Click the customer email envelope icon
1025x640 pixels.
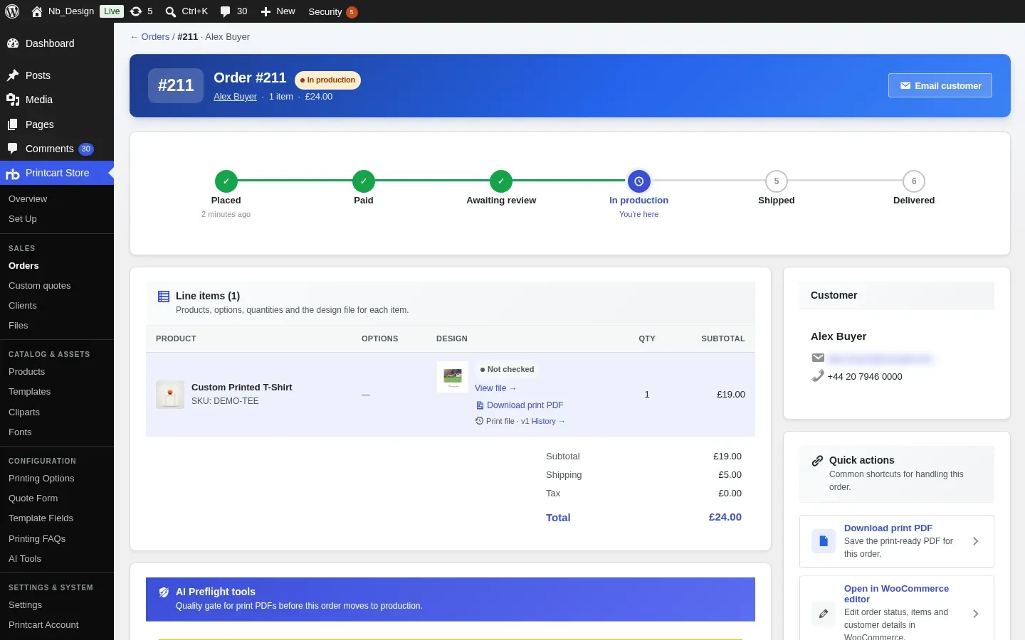point(818,358)
